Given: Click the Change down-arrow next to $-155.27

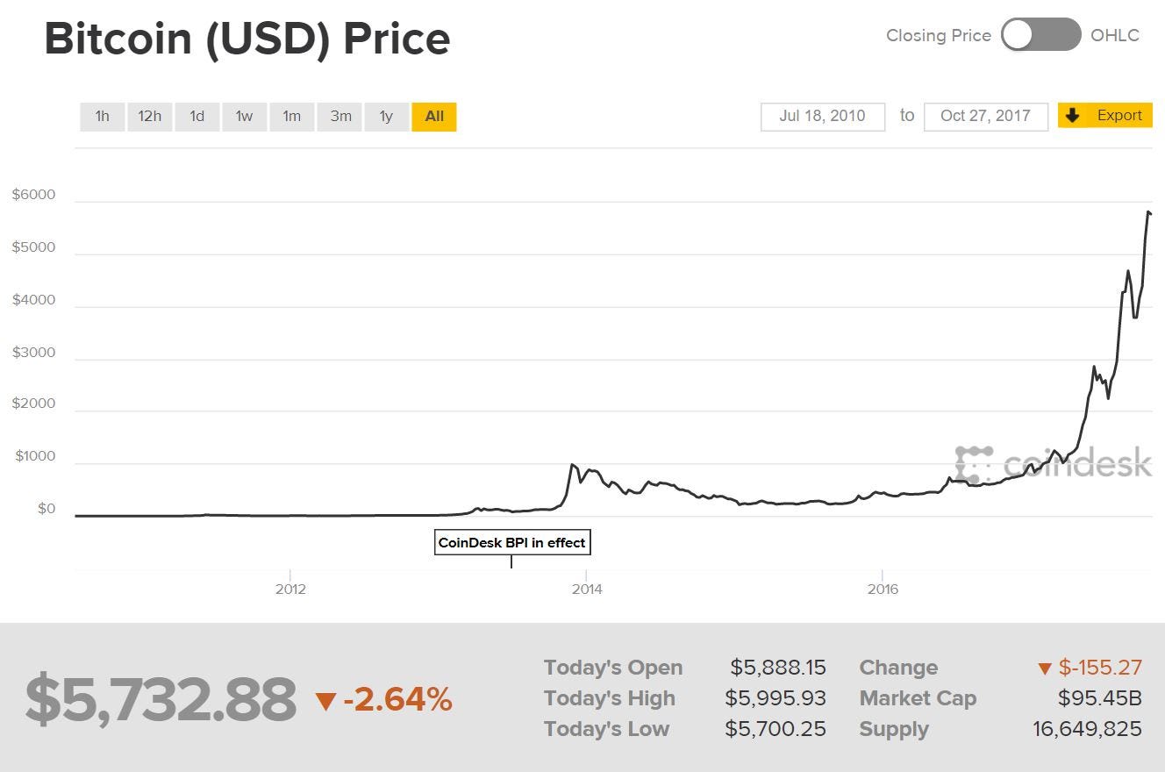Looking at the screenshot, I should point(1044,669).
